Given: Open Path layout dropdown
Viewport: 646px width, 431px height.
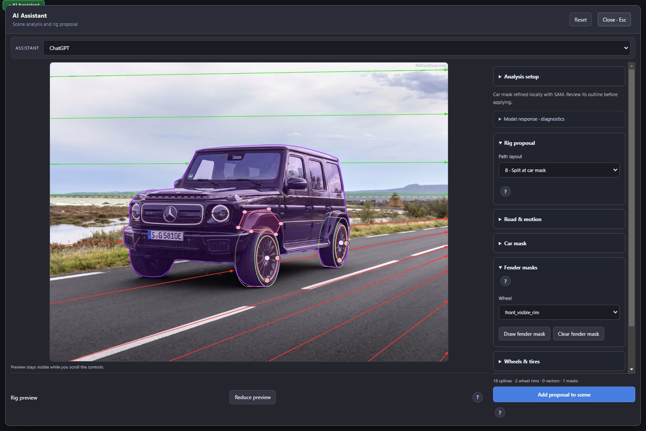Looking at the screenshot, I should point(559,170).
